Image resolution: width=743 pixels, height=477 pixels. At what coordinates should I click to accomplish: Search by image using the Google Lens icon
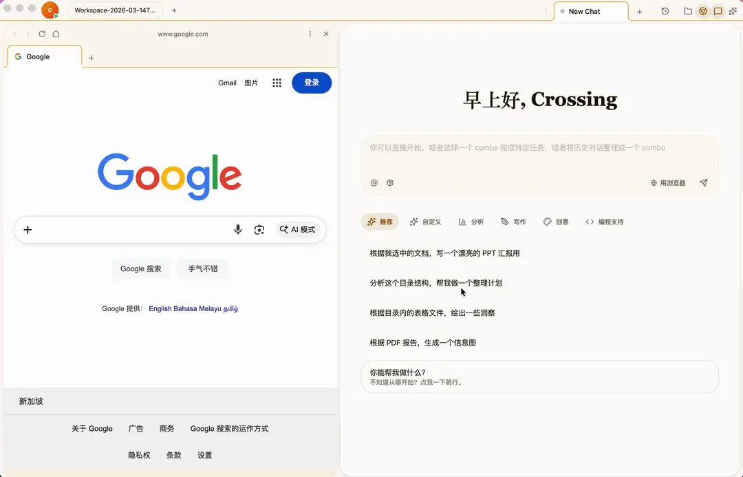260,229
